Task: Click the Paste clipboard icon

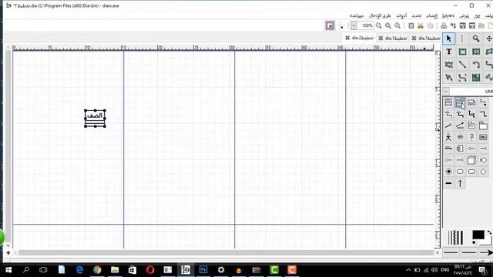Action: [x=411, y=25]
